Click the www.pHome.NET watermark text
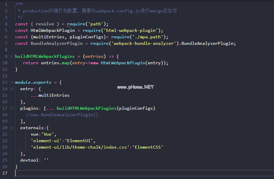 135,87
